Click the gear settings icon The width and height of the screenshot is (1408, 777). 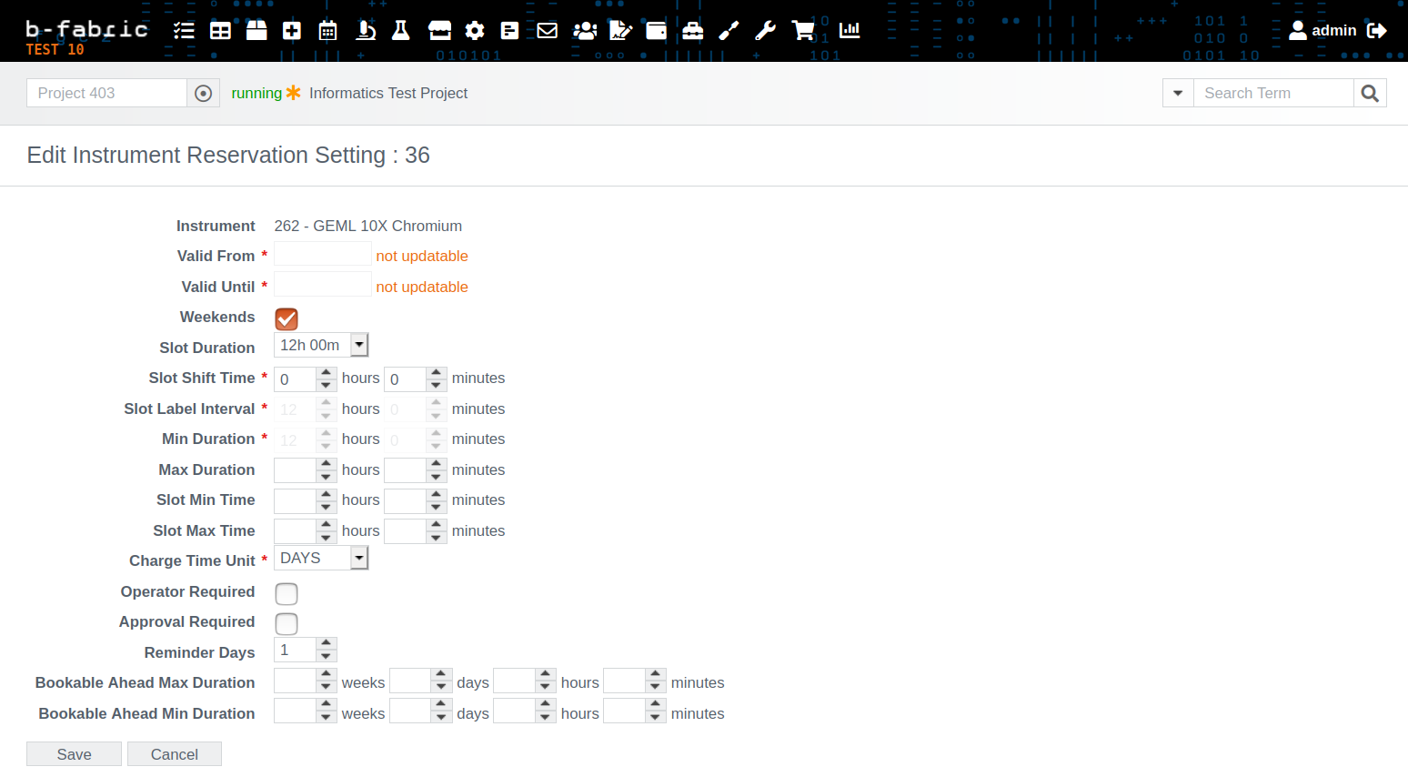click(475, 31)
